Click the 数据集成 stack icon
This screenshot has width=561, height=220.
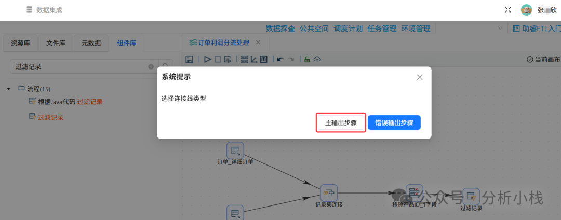(29, 10)
